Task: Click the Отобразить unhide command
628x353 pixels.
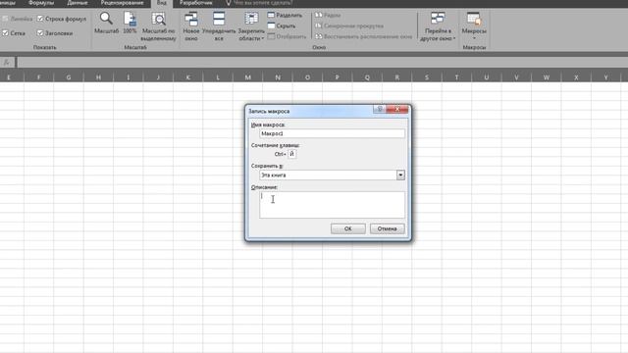Action: [x=287, y=36]
